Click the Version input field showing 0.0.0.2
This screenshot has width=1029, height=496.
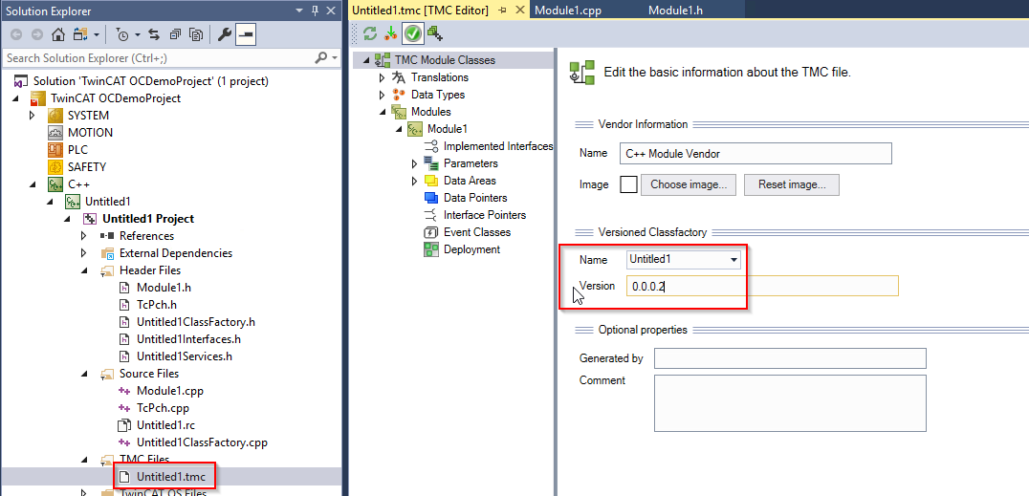pyautogui.click(x=762, y=286)
